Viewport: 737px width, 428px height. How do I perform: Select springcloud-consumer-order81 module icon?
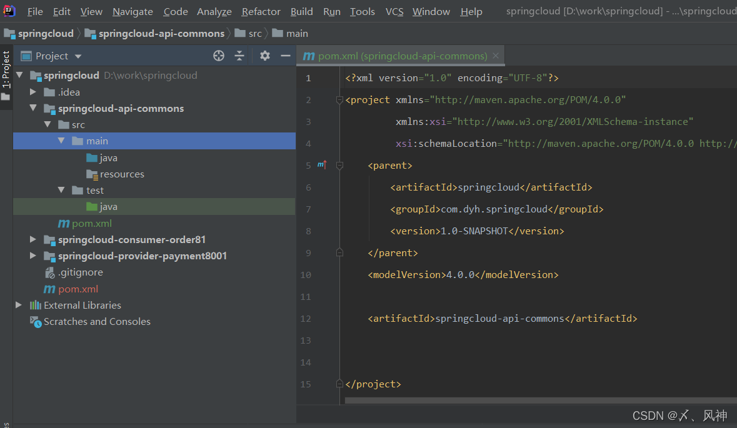pyautogui.click(x=50, y=239)
